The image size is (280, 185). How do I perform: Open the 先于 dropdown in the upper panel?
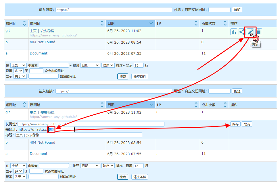(20, 76)
